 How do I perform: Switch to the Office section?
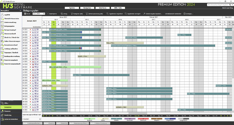click(x=11, y=103)
